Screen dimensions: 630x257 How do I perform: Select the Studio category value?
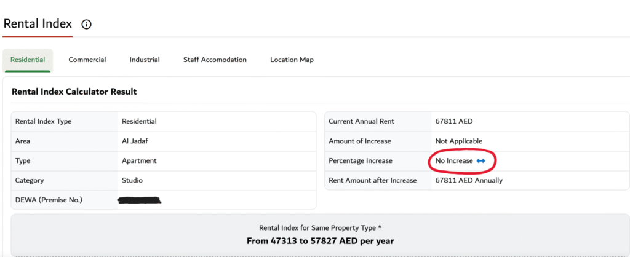pos(132,181)
